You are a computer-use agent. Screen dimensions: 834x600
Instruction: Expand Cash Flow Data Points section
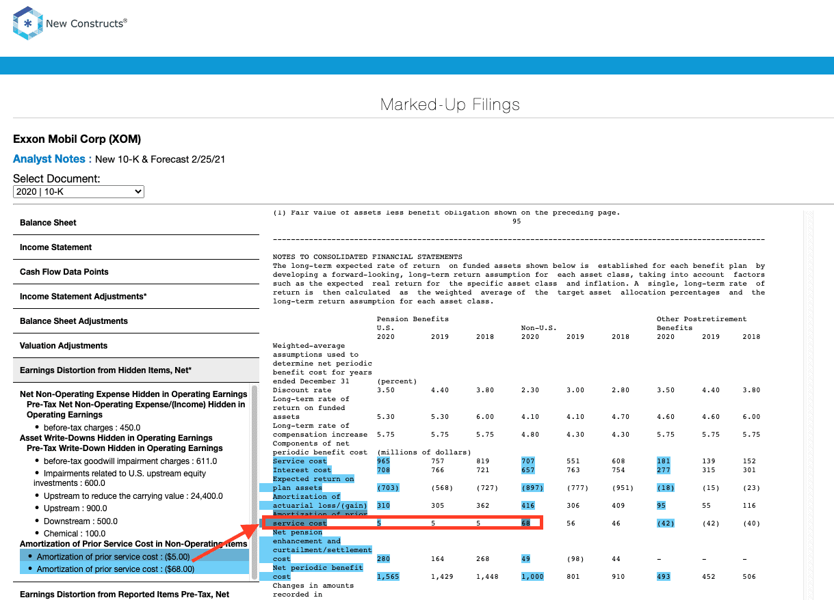136,272
